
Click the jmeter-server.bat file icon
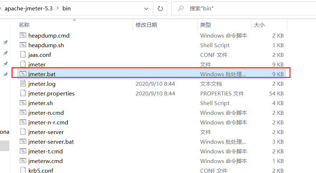coord(23,142)
